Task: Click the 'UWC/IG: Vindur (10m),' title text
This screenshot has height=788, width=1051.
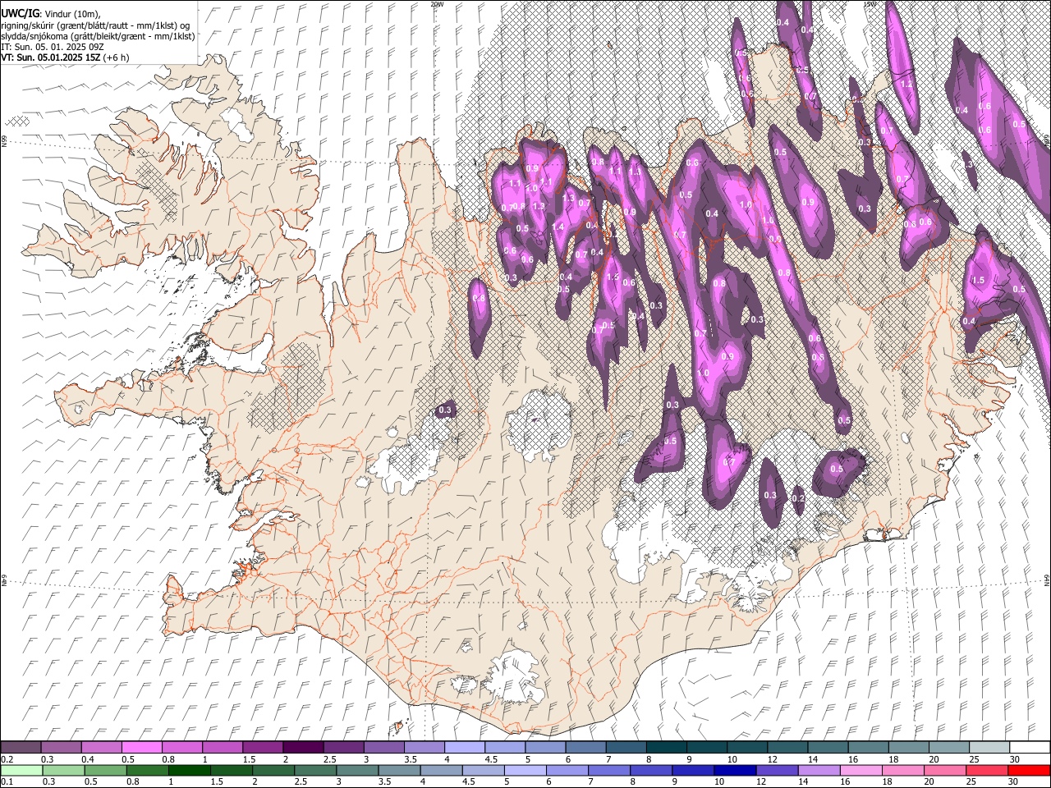Action: (49, 13)
